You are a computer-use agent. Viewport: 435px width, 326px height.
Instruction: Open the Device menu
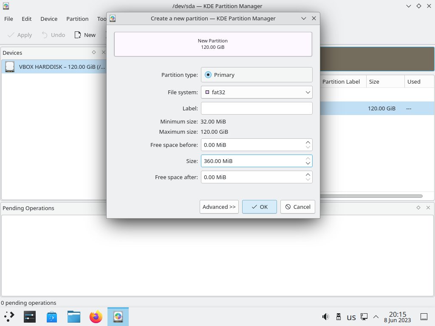tap(49, 19)
